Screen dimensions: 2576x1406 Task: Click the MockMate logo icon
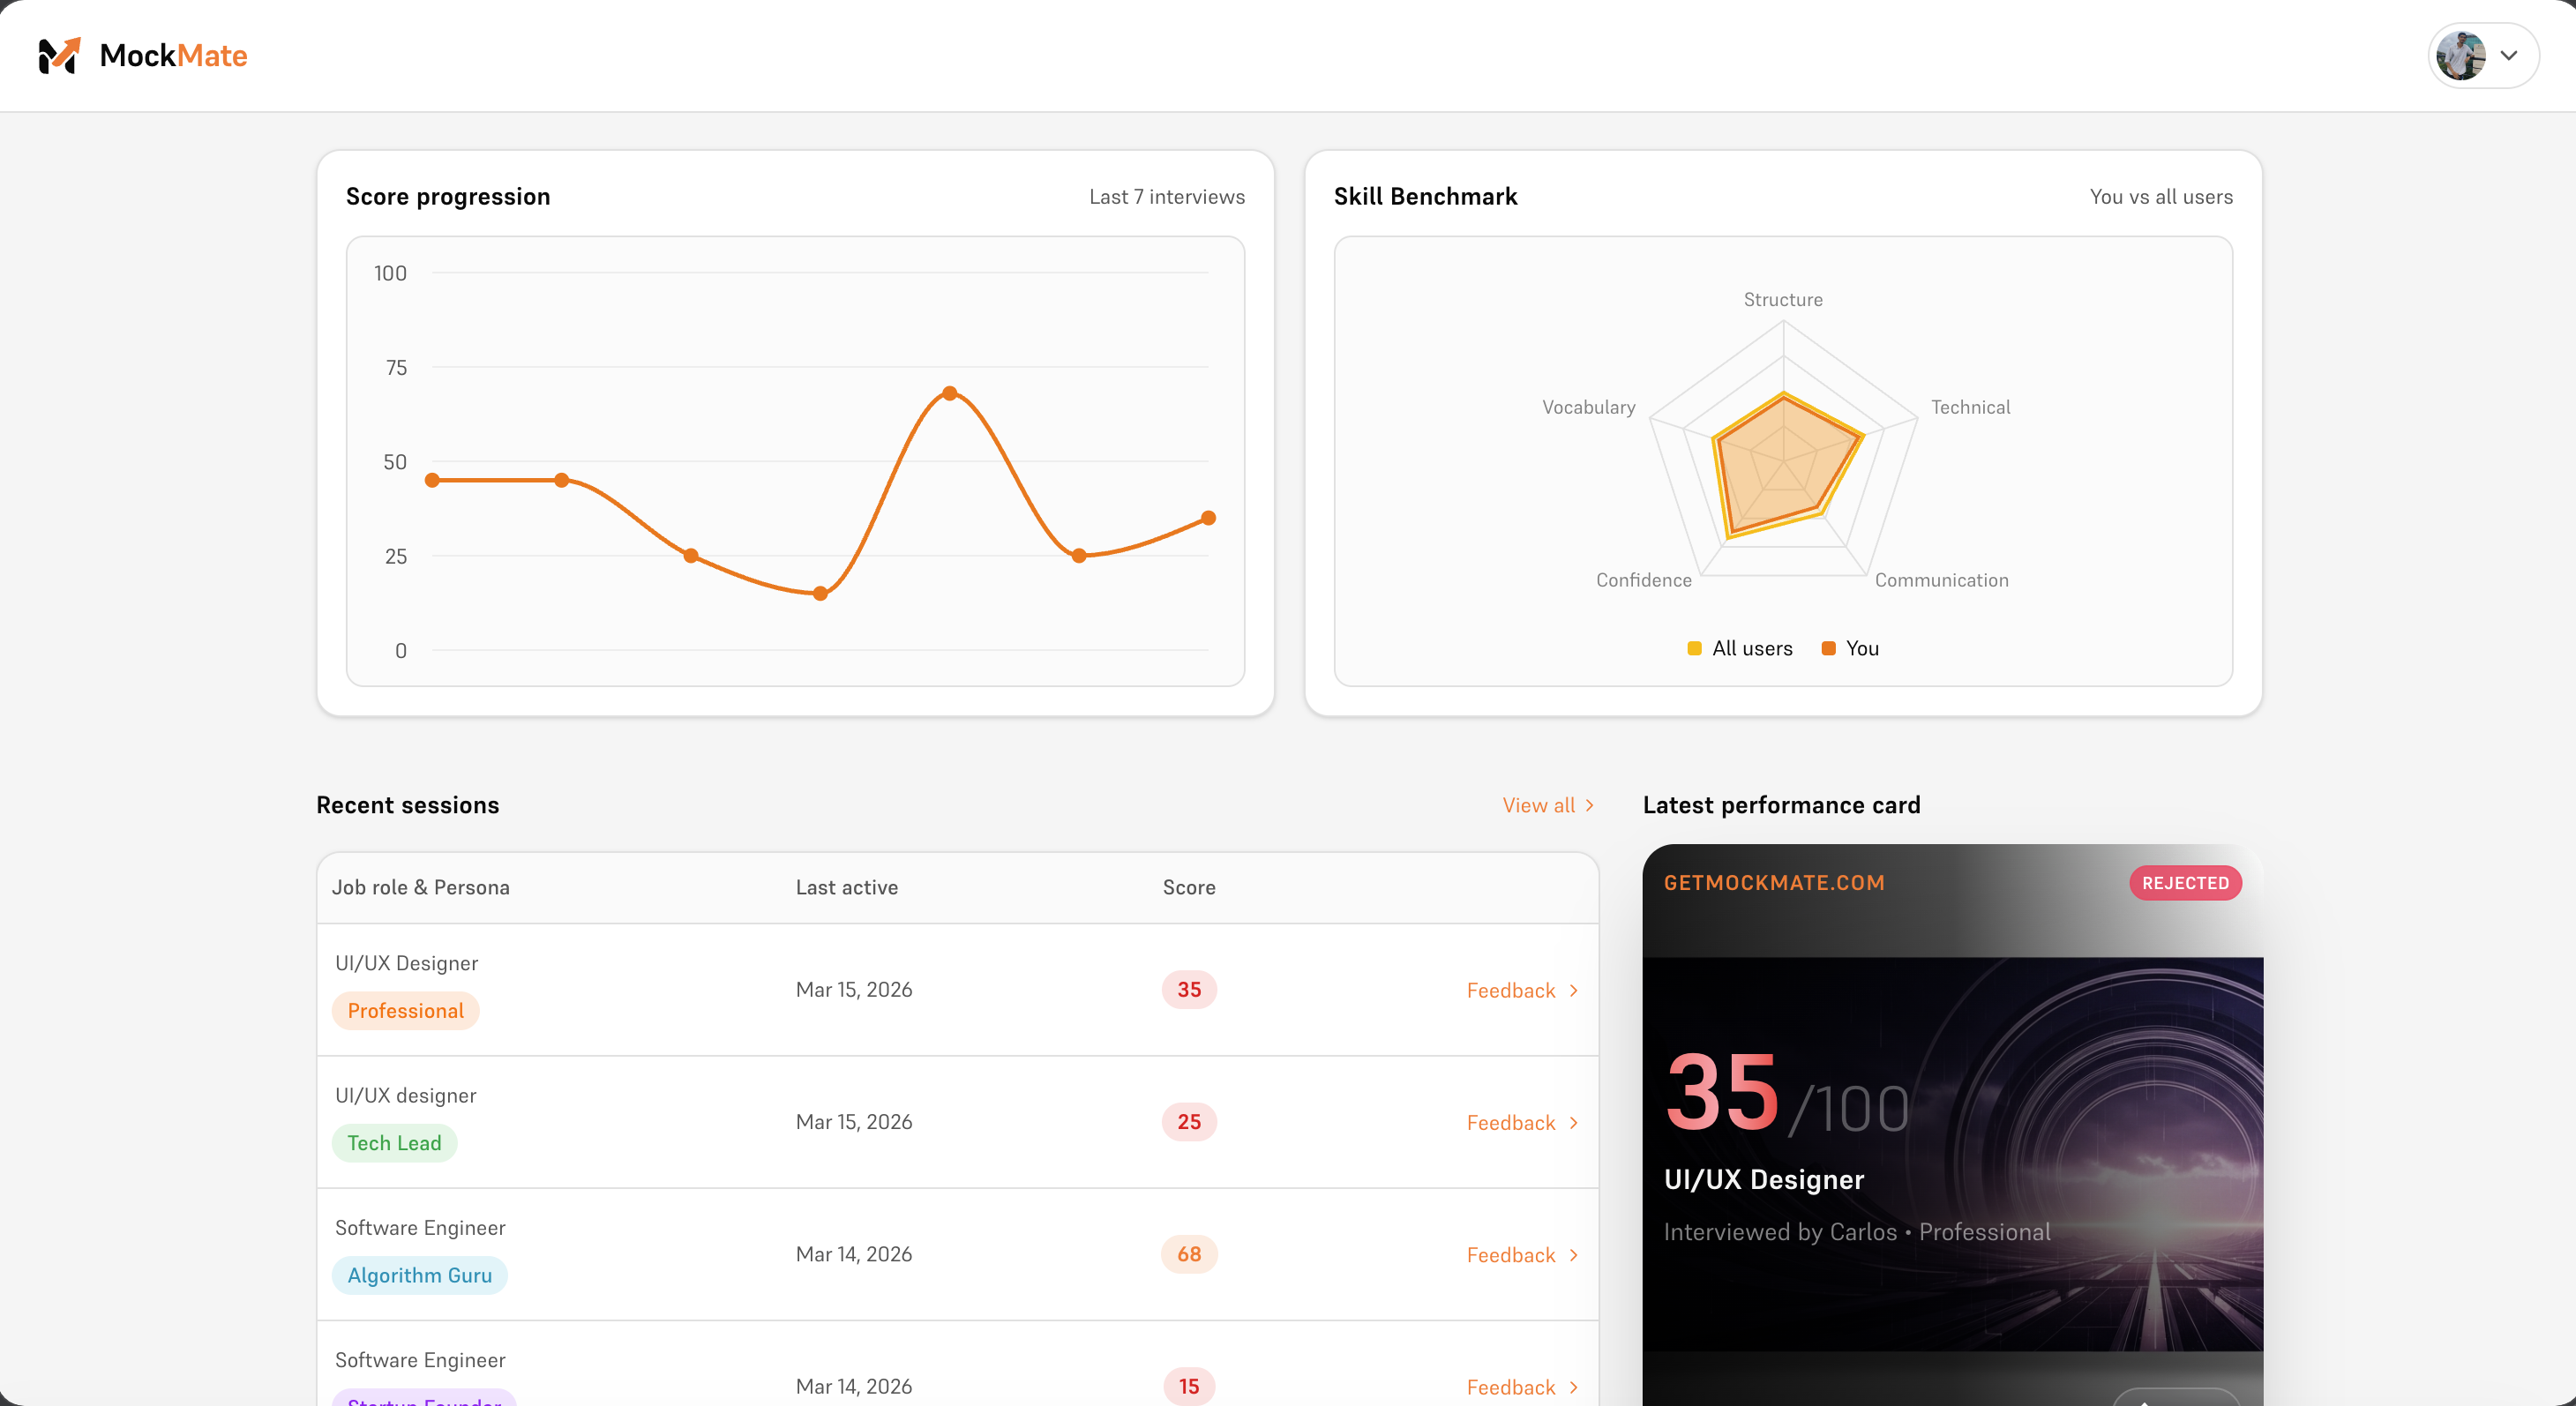pos(59,56)
